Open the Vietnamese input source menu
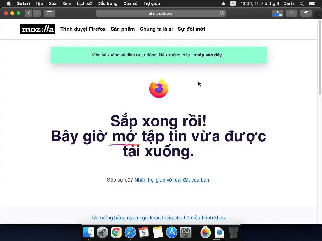The image size is (322, 241). (233, 3)
